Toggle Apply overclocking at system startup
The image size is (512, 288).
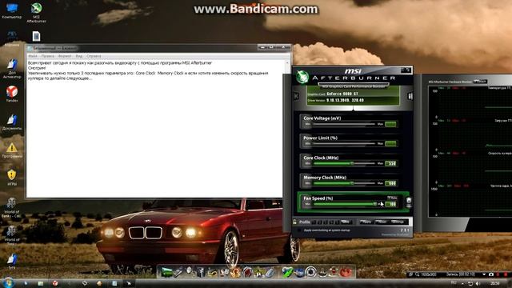click(298, 230)
